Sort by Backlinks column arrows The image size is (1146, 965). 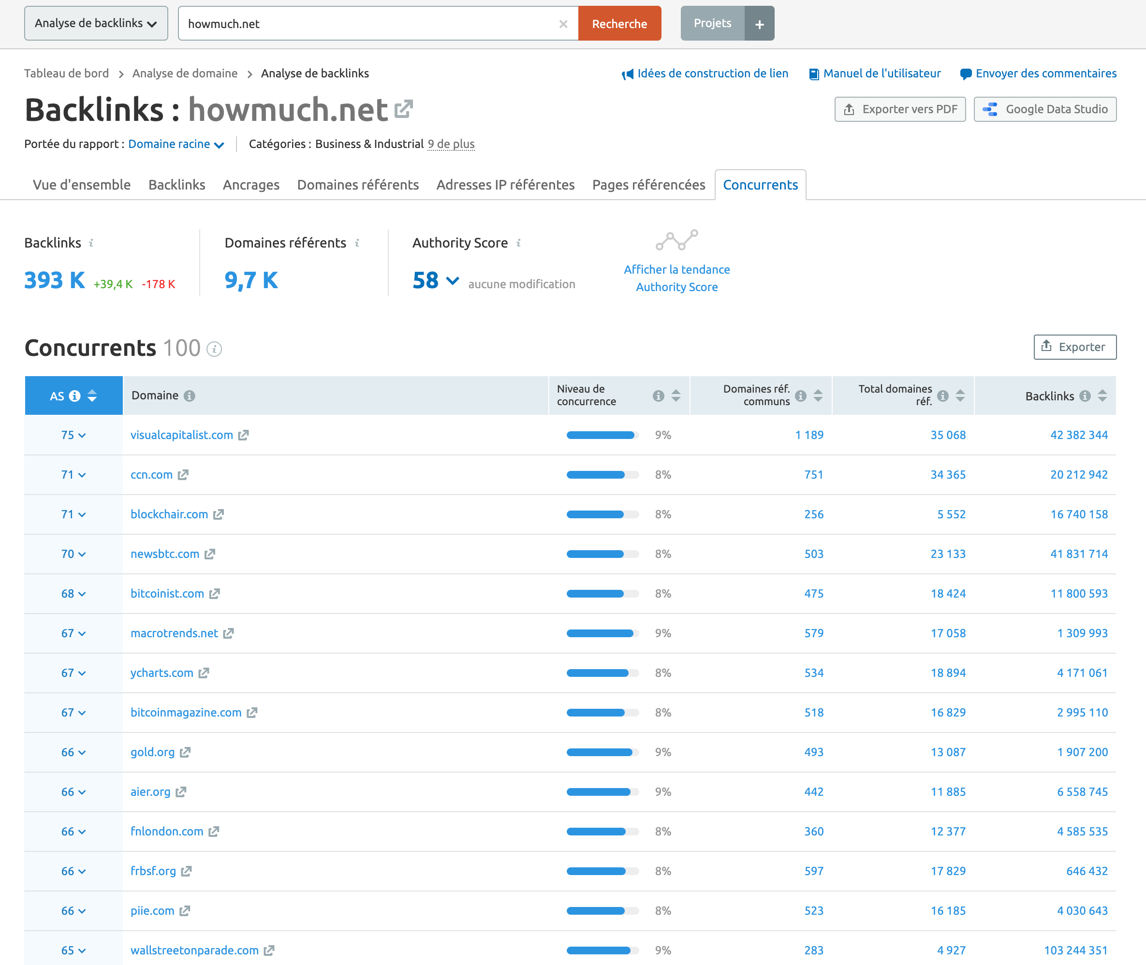click(x=1102, y=395)
